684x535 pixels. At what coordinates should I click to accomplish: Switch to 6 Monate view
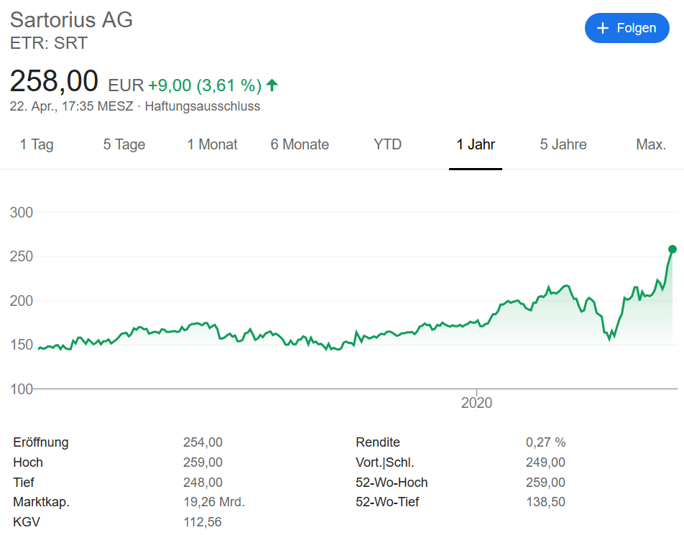click(300, 144)
